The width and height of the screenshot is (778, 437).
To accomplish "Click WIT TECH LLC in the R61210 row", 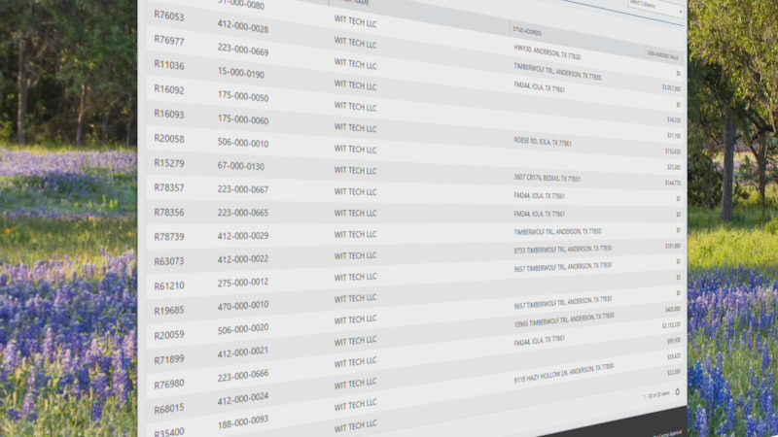I will [x=355, y=277].
